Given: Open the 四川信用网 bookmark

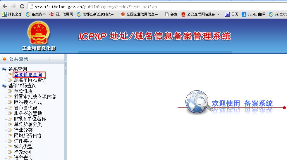Looking at the screenshot, I should 61,14.
